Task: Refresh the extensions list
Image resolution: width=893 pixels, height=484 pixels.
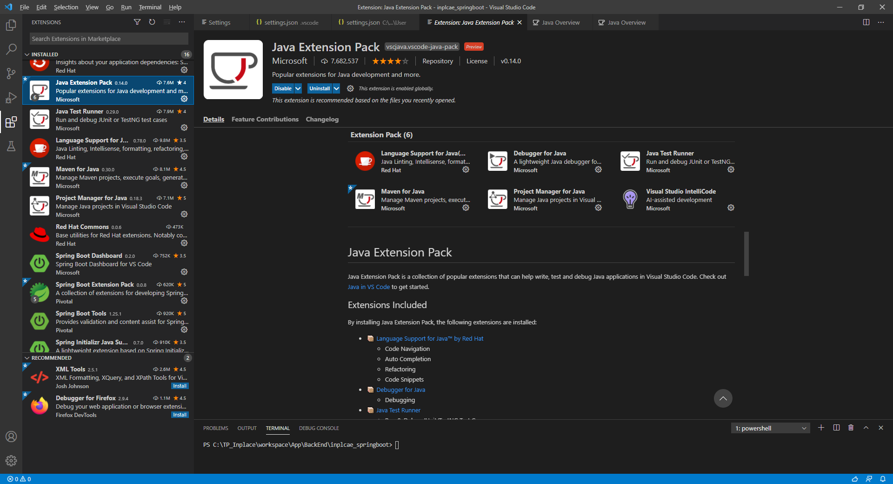Action: 152,22
